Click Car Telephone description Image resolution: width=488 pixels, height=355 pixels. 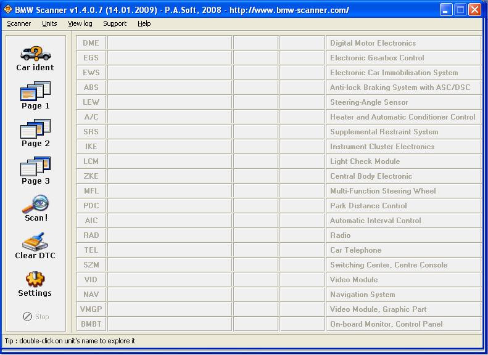355,250
